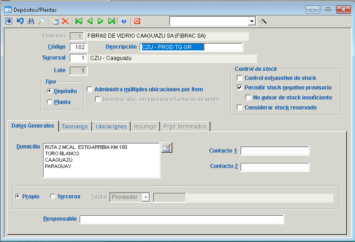
Task: Click the Responsable text field
Action: click(x=181, y=219)
